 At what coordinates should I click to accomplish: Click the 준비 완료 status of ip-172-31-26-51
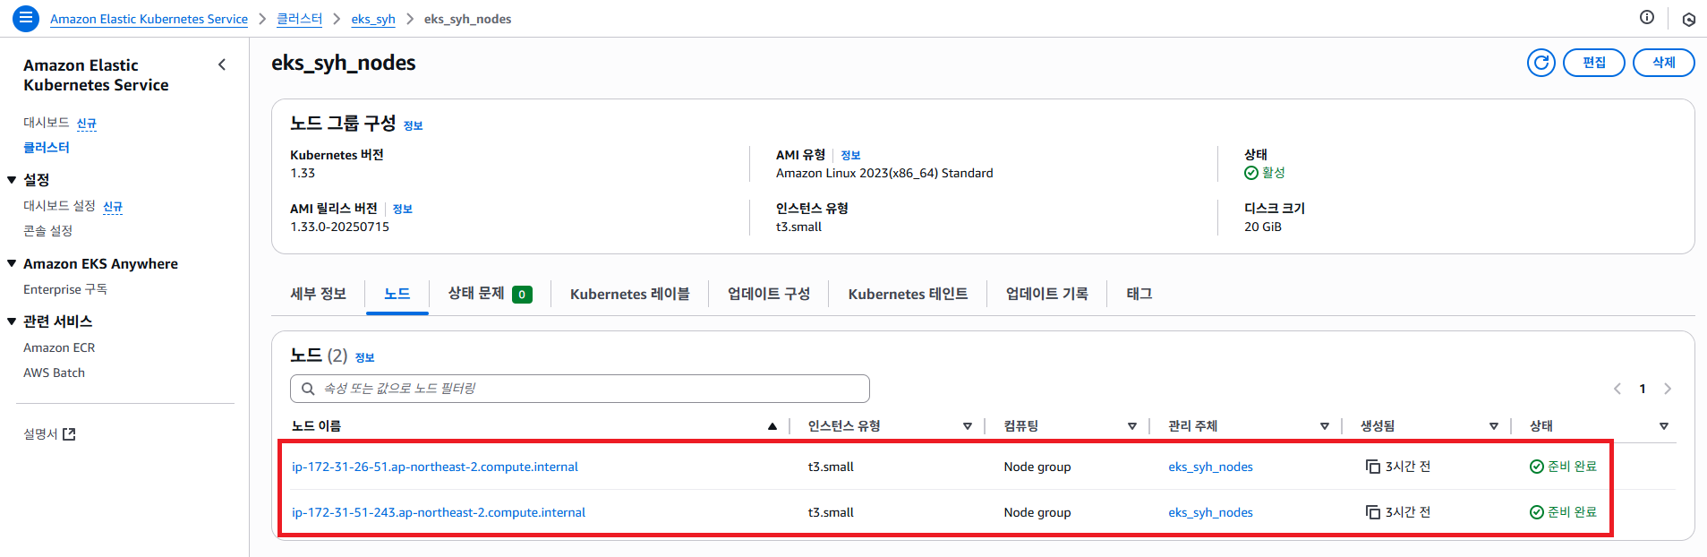click(1563, 467)
